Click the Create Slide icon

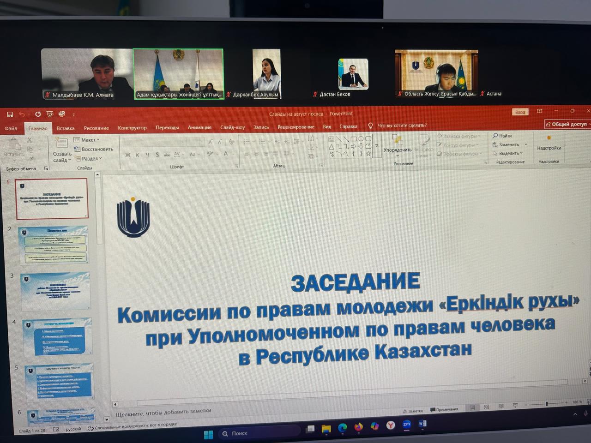(x=61, y=143)
